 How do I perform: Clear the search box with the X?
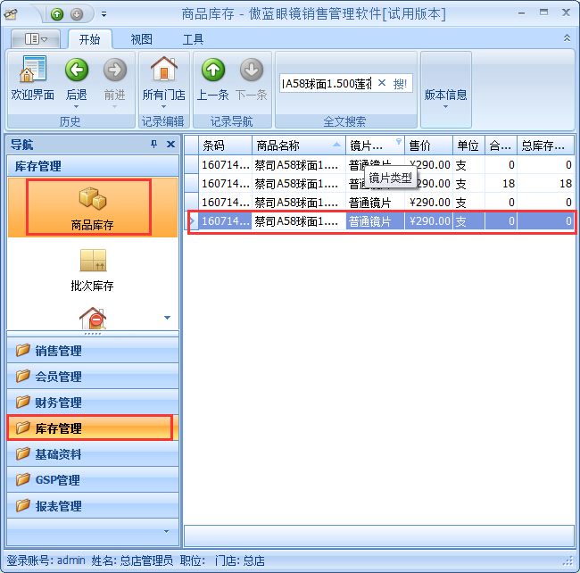pos(382,83)
